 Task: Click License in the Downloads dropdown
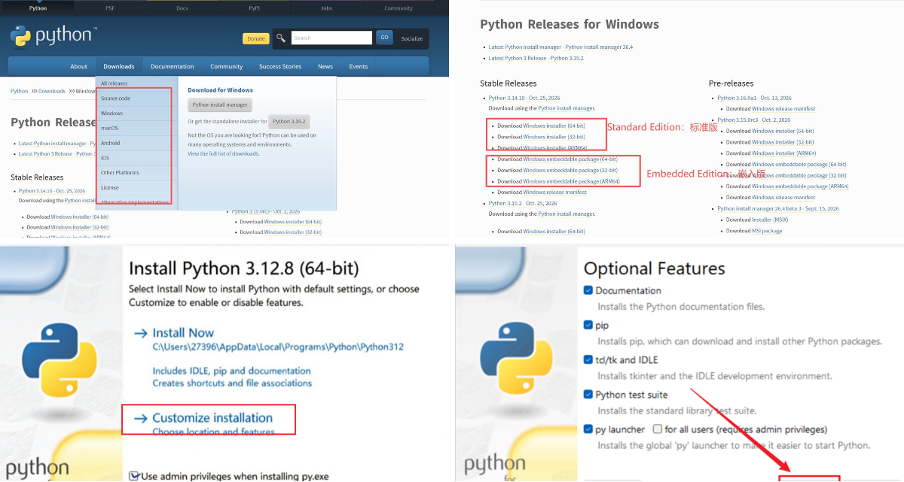tap(110, 187)
